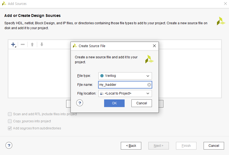This screenshot has height=155, width=229.
Task: Toggle Add sources from subdirectories checkbox
Action: coord(10,128)
